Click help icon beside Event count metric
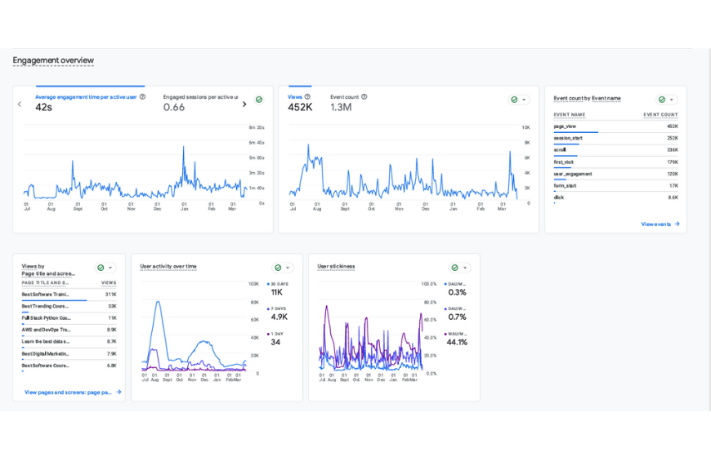The width and height of the screenshot is (711, 457). (x=364, y=96)
